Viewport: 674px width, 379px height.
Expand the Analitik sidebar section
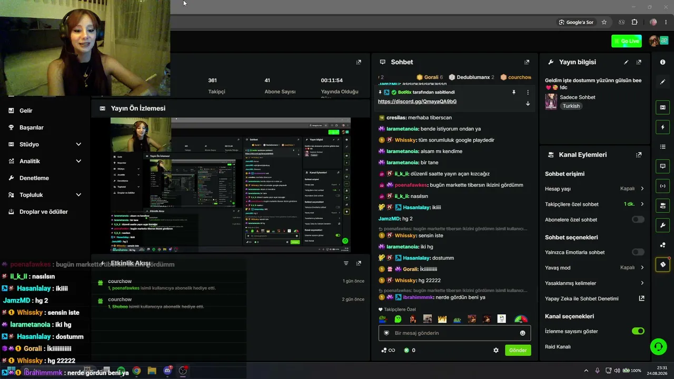tap(45, 161)
